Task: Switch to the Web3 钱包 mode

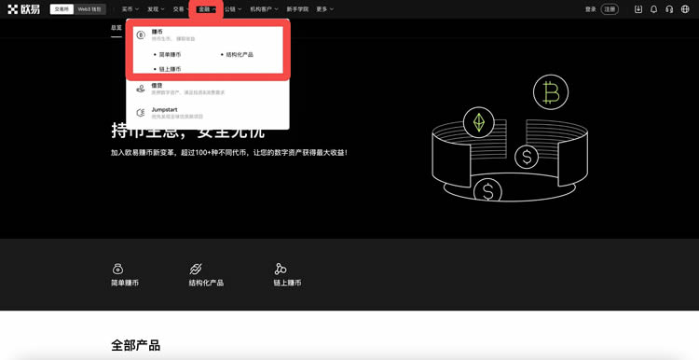Action: [x=89, y=9]
